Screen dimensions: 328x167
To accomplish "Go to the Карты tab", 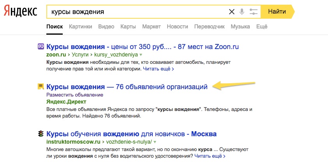I will [x=128, y=26].
